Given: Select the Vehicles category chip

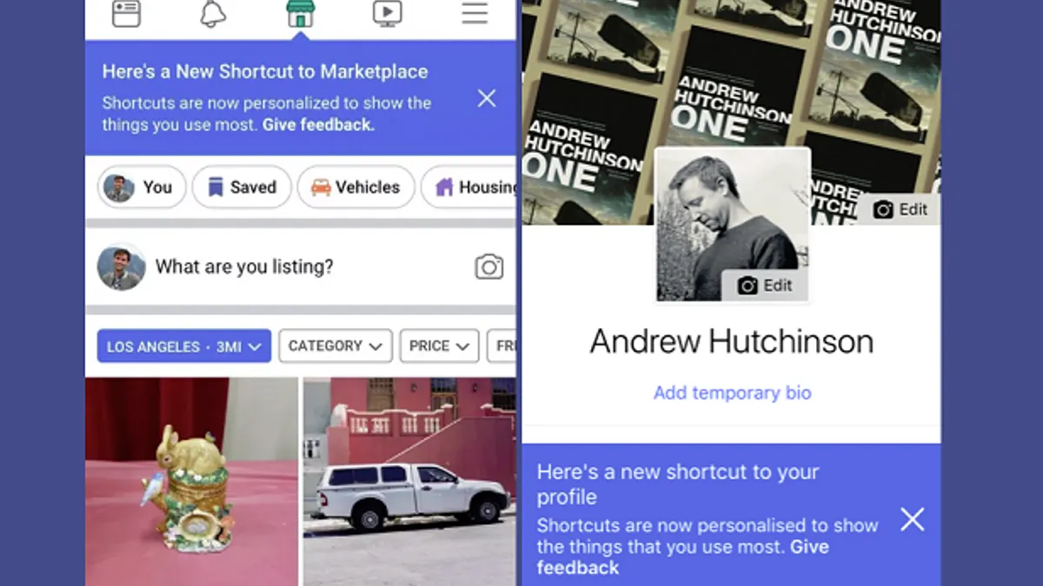Looking at the screenshot, I should [355, 187].
